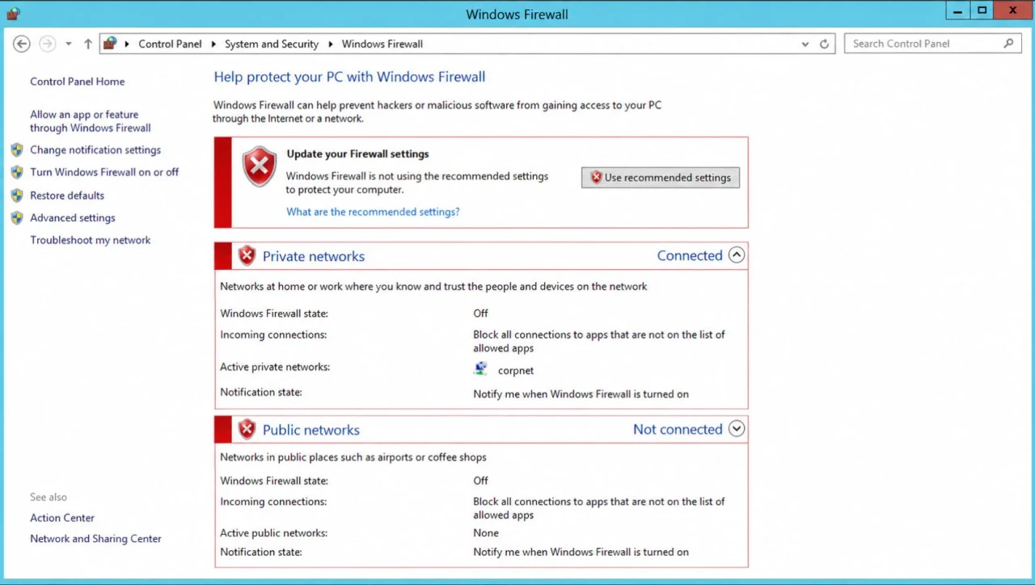Open the address bar history dropdown
1035x585 pixels.
point(805,44)
